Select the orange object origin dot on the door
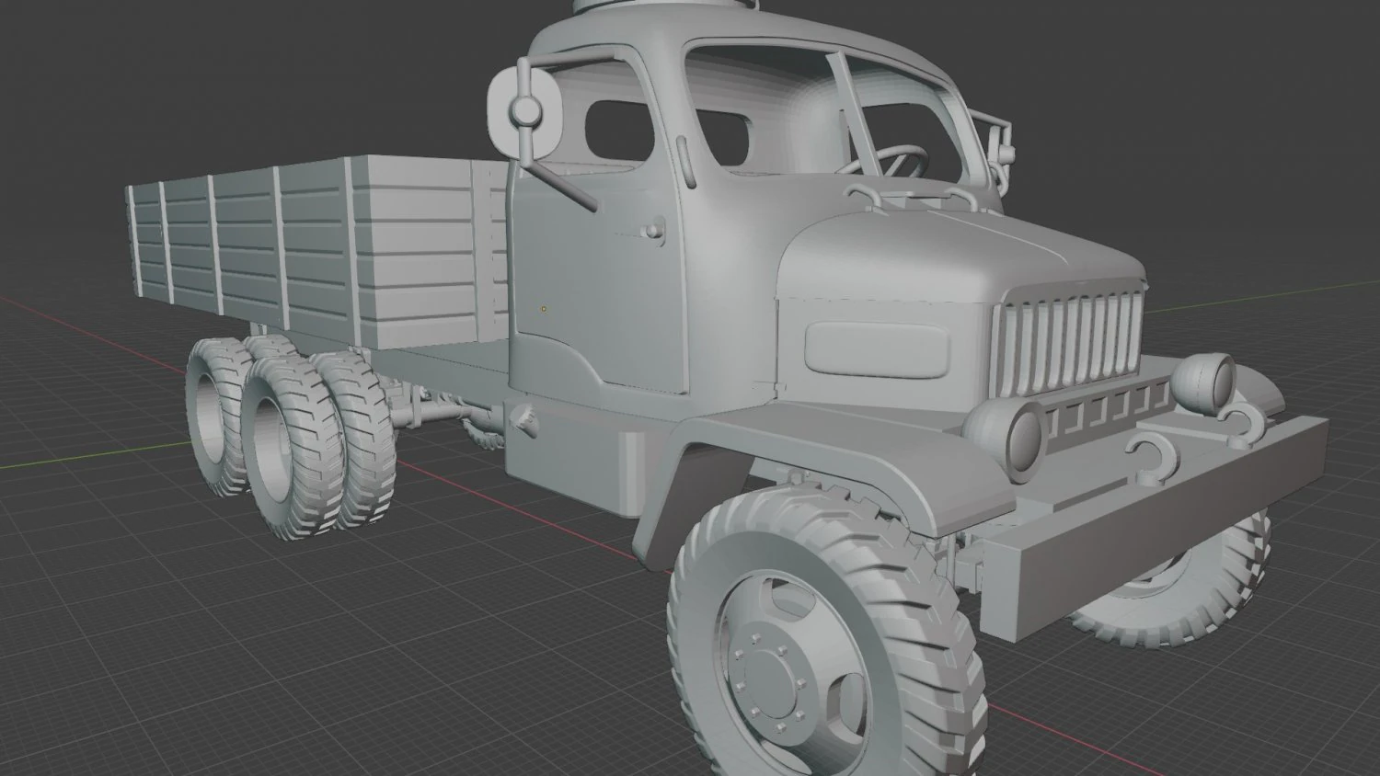The height and width of the screenshot is (776, 1380). click(x=543, y=308)
